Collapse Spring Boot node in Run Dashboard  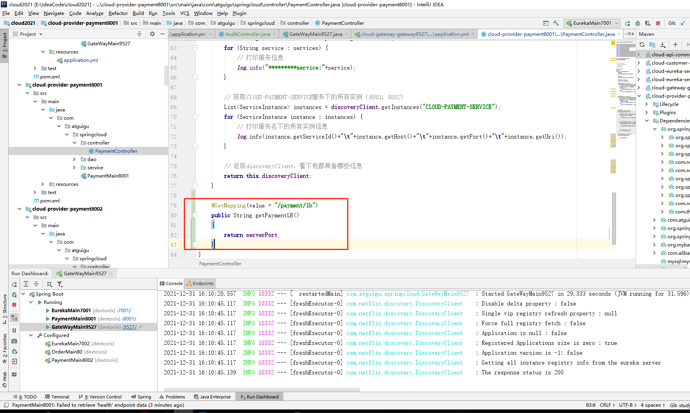tap(23, 294)
